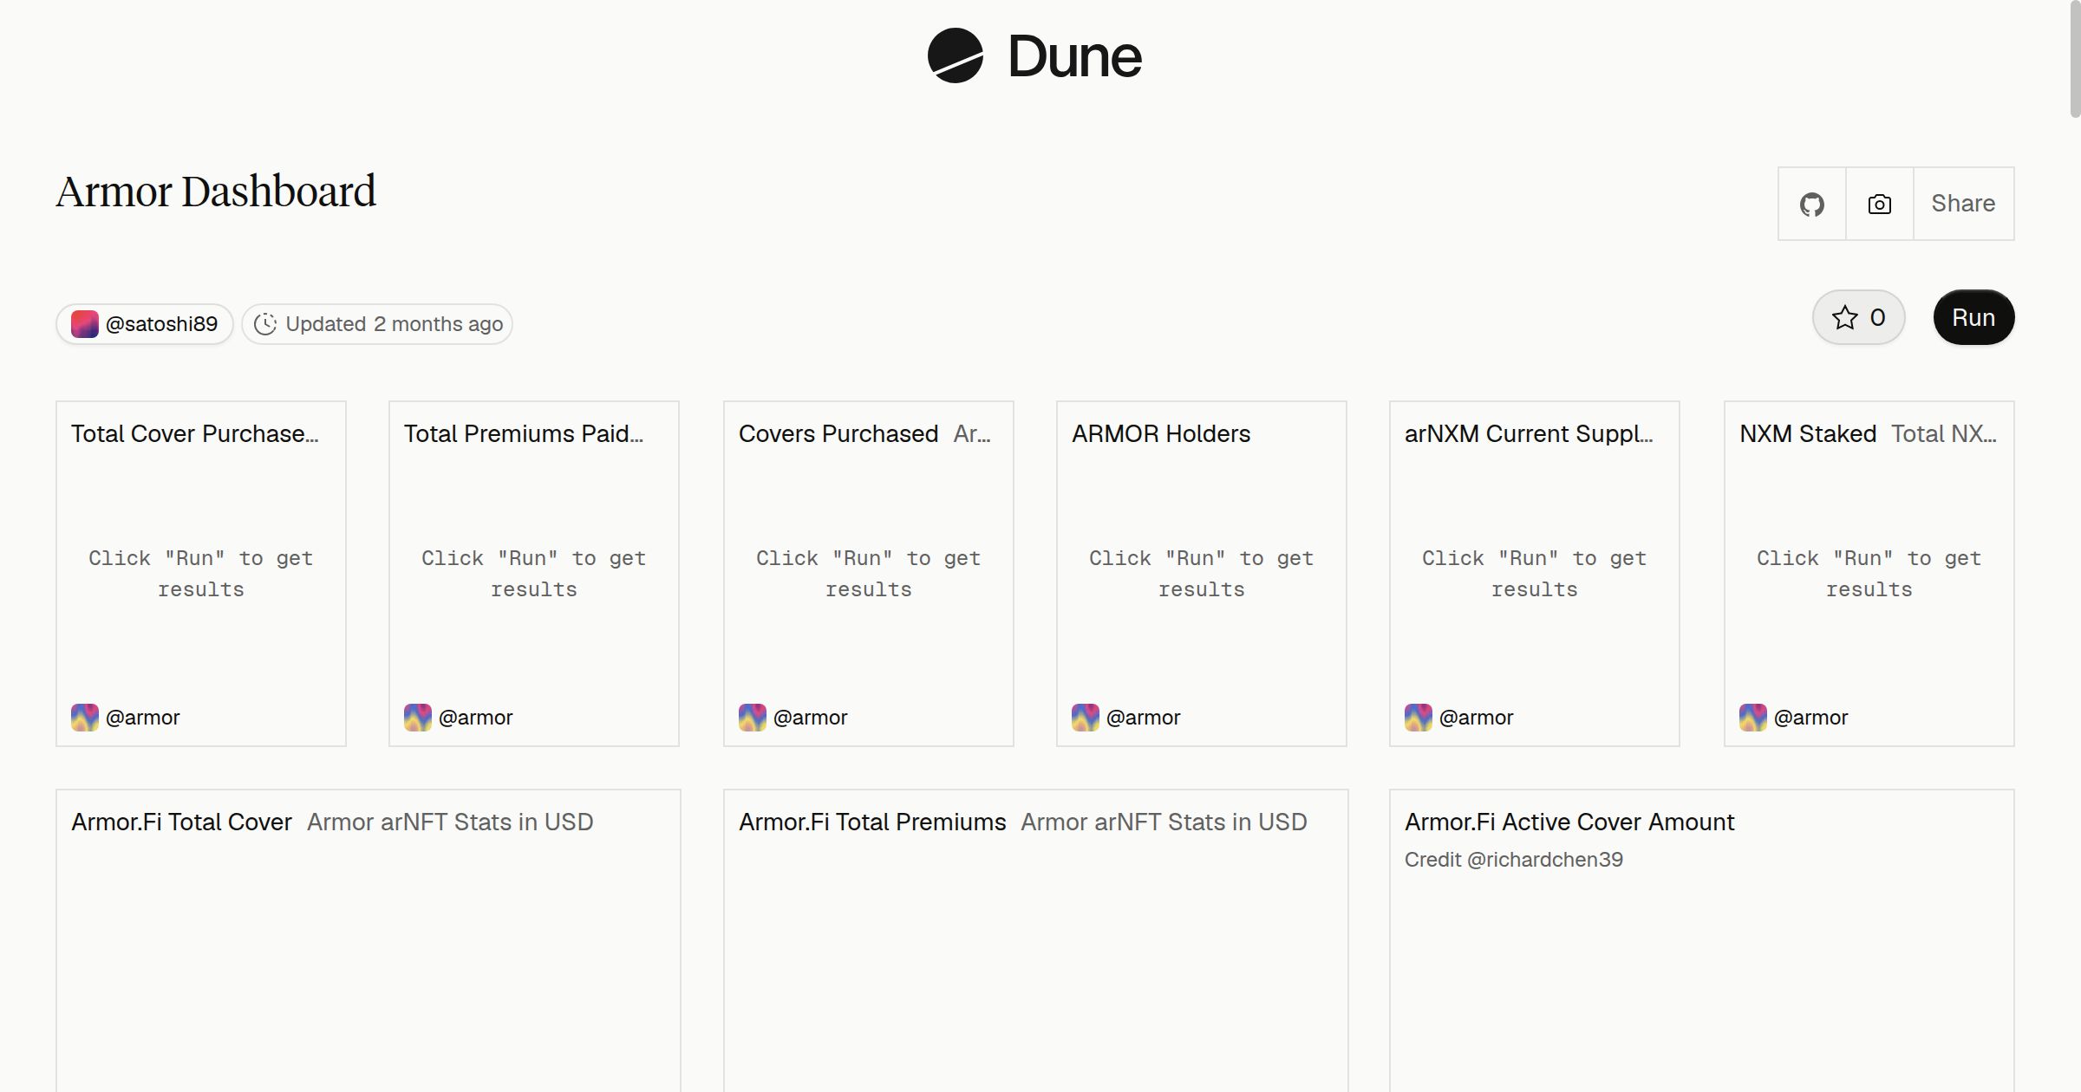Viewport: 2081px width, 1092px height.
Task: Open the Covers Purchased card title
Action: coord(838,433)
